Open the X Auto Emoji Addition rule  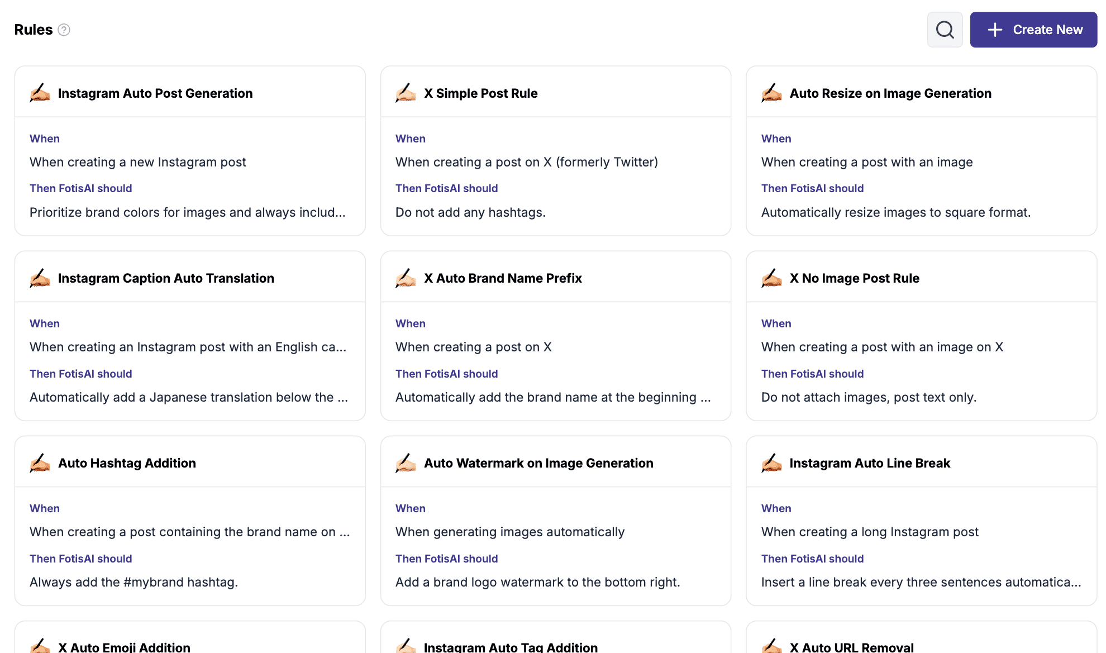tap(124, 647)
